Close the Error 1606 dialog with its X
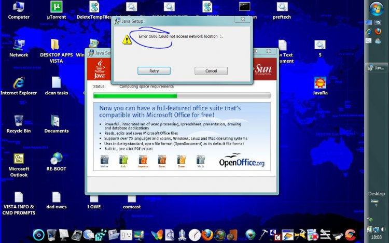The image size is (389, 243). 243,19
